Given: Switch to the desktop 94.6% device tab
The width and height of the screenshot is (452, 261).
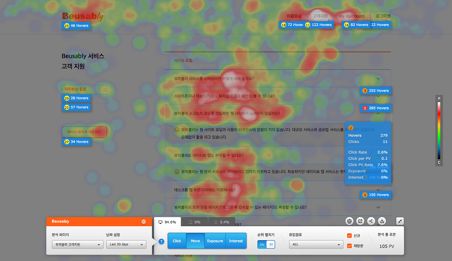Looking at the screenshot, I should click(x=167, y=222).
